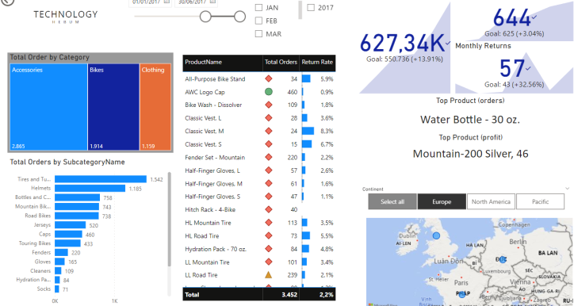574x306 pixels.
Task: Select the blue bubble near Paris on map
Action: (x=462, y=294)
